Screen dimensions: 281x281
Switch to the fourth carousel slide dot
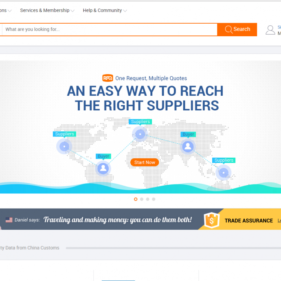click(154, 199)
